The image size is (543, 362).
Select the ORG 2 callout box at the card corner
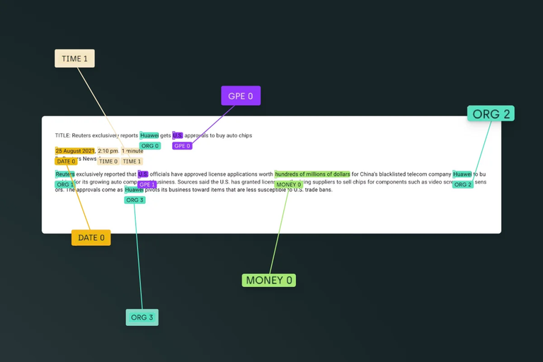click(x=491, y=113)
